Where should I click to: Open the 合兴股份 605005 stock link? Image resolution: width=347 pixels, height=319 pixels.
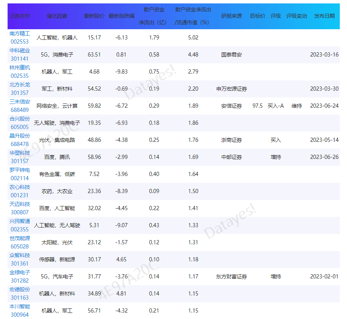[x=20, y=123]
